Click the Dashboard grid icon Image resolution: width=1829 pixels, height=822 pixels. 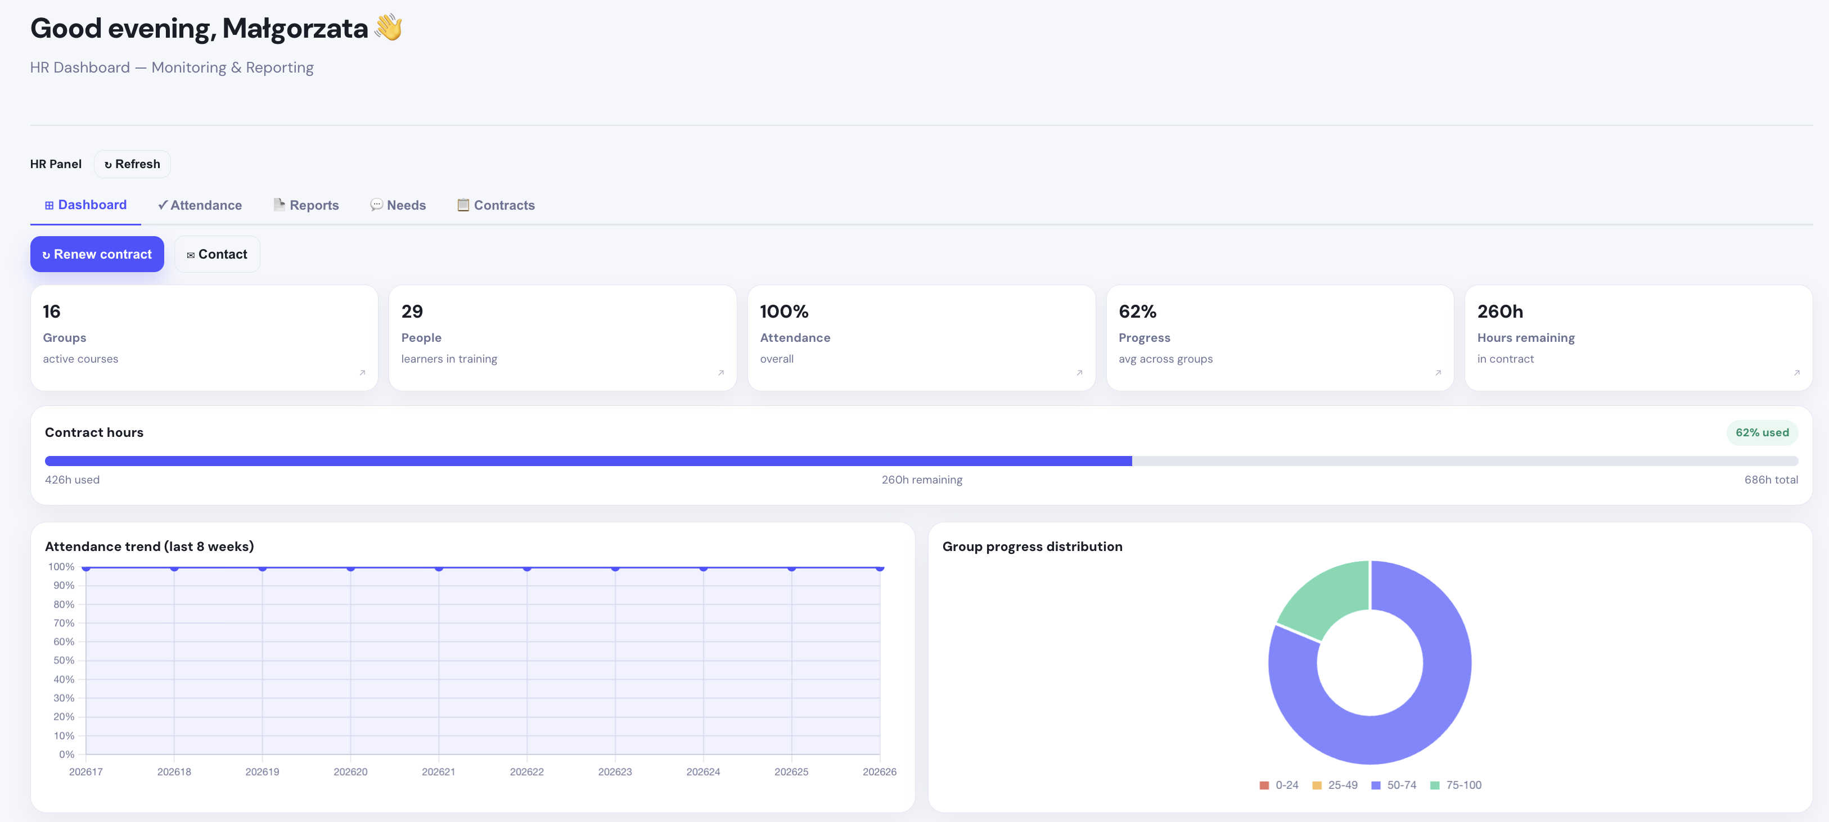pos(49,205)
